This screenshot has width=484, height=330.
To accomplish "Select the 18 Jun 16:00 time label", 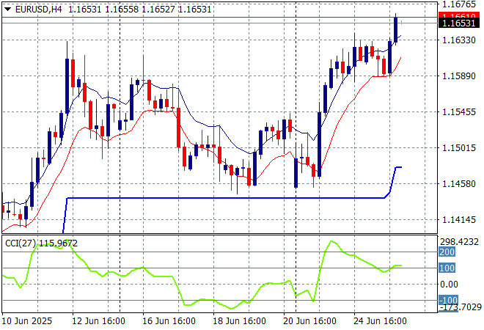I will tap(239, 321).
